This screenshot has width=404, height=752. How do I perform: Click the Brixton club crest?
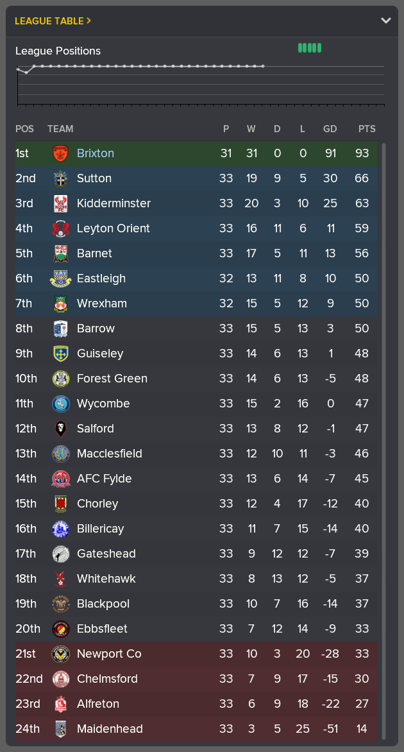click(60, 153)
